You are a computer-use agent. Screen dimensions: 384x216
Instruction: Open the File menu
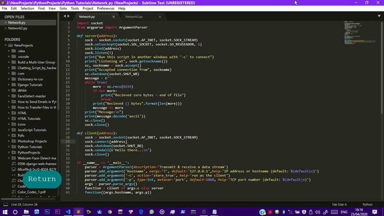coord(4,8)
